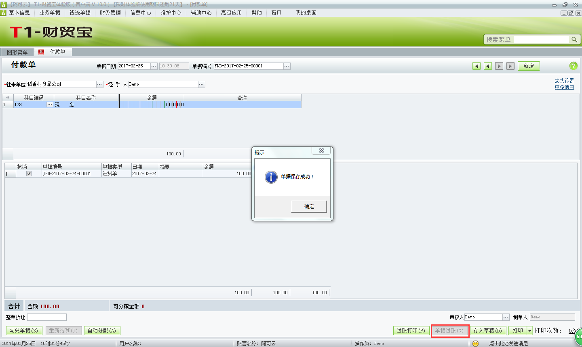
Task: Jump to the last record arrow icon
Action: coord(510,66)
